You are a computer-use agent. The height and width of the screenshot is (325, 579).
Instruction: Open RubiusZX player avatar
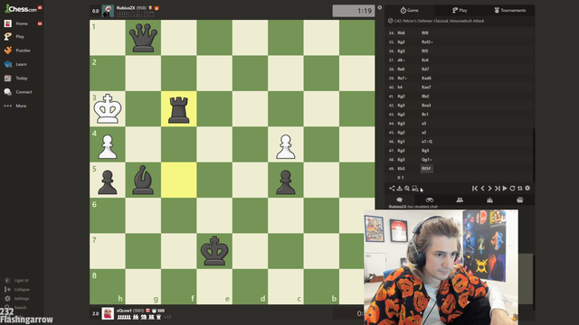pos(108,11)
